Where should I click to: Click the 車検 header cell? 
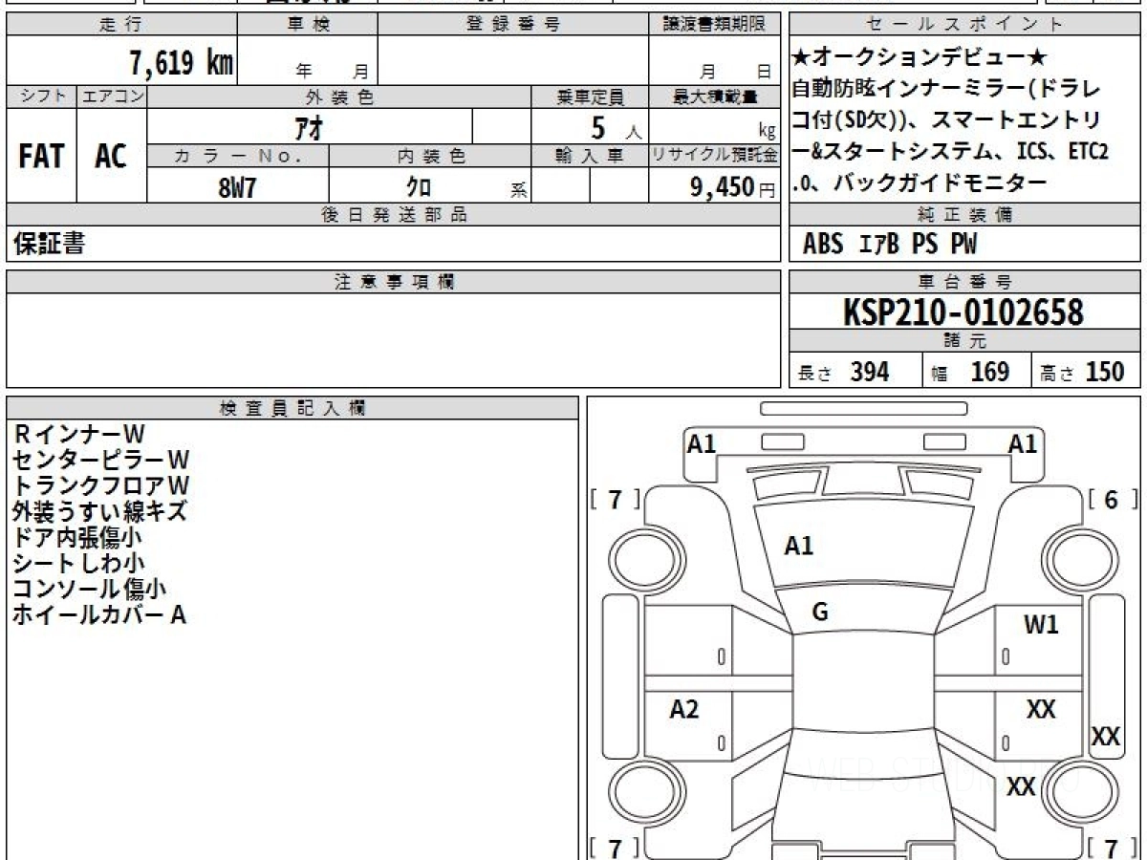tap(309, 25)
